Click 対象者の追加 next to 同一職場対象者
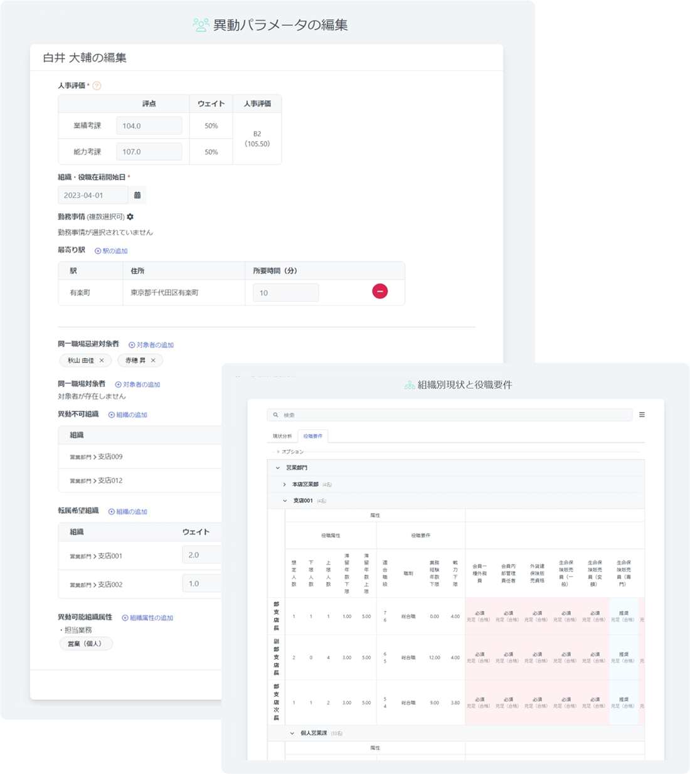This screenshot has height=774, width=690. click(137, 384)
